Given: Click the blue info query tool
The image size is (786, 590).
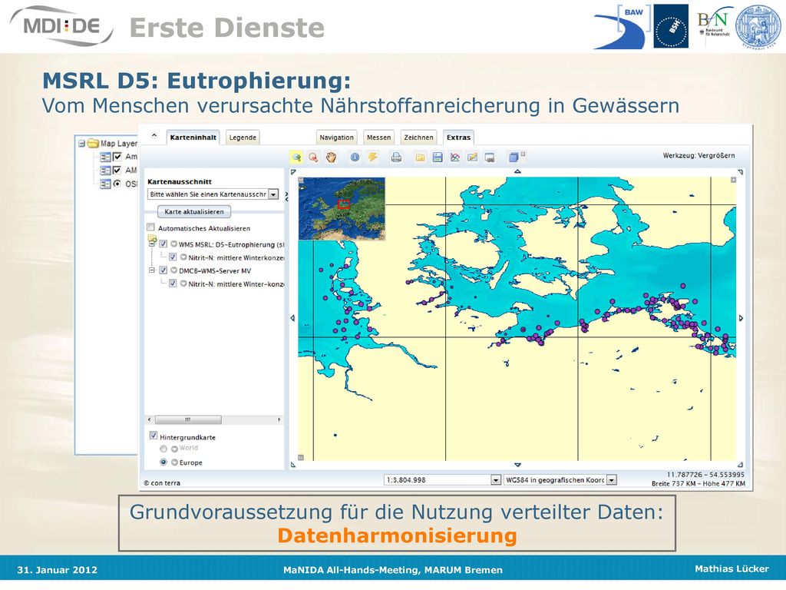Looking at the screenshot, I should pos(355,157).
